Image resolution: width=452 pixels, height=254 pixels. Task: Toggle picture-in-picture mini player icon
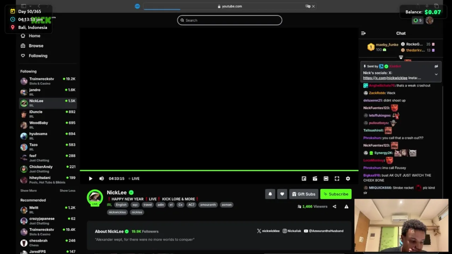click(x=304, y=179)
